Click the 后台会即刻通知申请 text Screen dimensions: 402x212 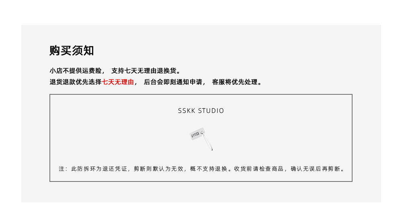click(173, 82)
